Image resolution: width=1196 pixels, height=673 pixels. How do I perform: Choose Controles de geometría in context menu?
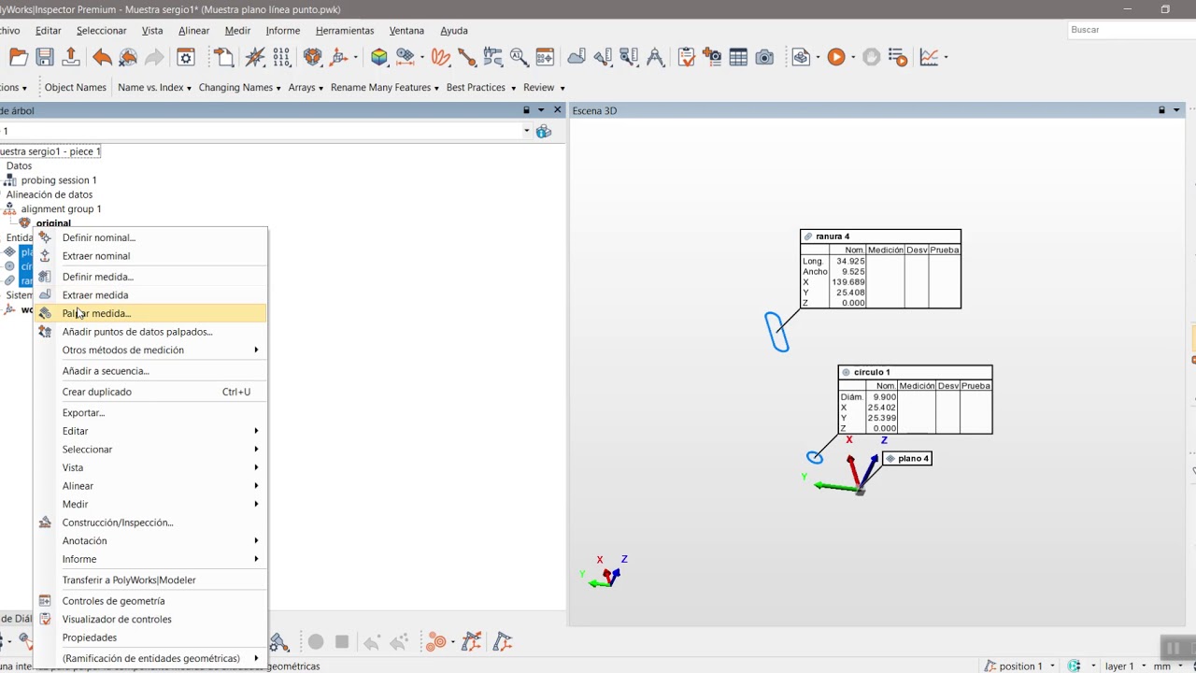click(150, 601)
